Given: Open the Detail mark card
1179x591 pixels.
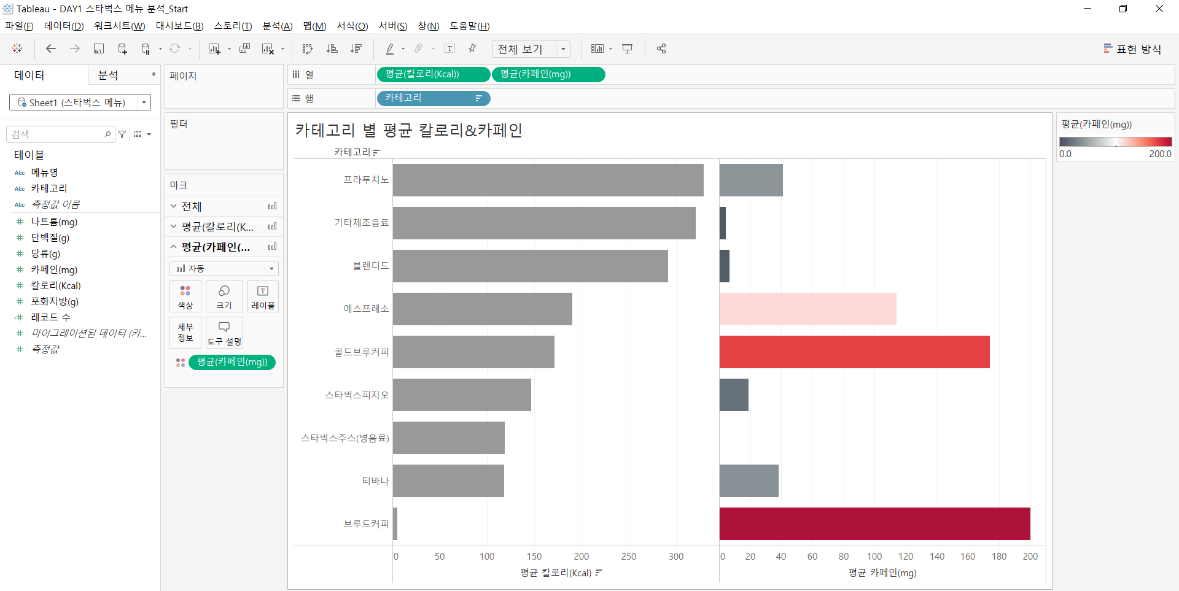Looking at the screenshot, I should point(185,332).
